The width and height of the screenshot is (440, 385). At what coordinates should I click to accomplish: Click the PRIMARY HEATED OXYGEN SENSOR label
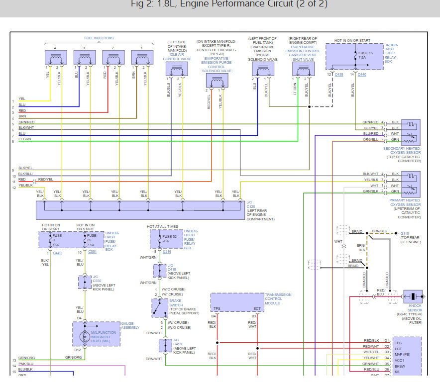pyautogui.click(x=405, y=202)
